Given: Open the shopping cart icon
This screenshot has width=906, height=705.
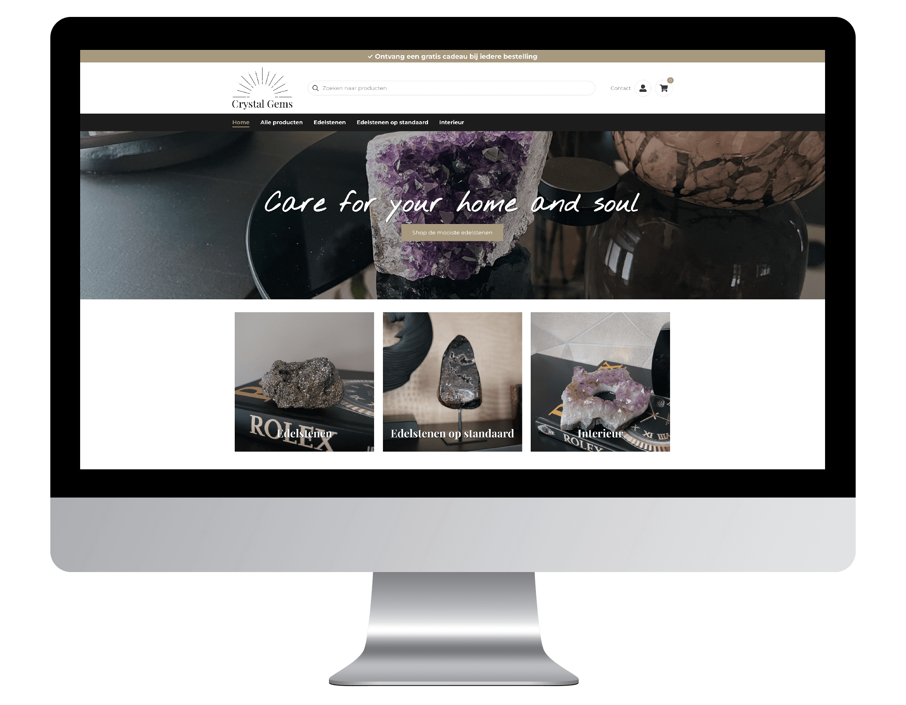Looking at the screenshot, I should point(663,87).
